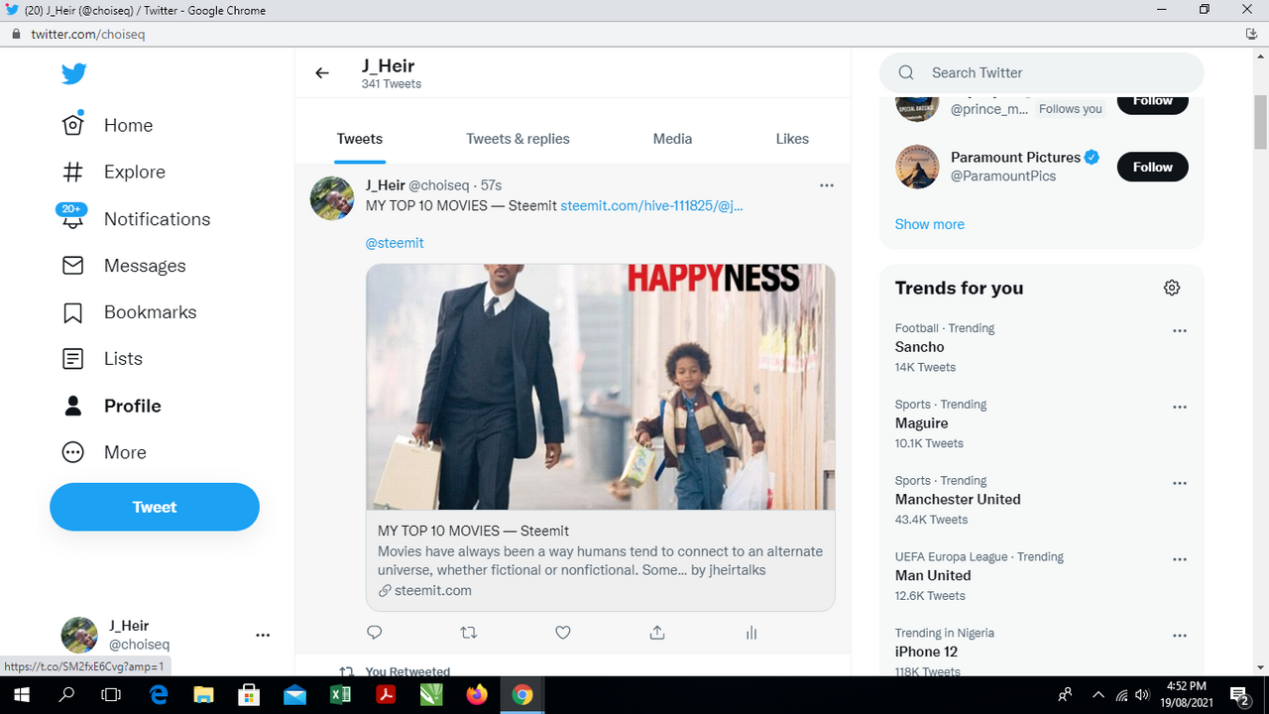Reply to the tweet via speech-bubble icon
The image size is (1269, 714).
pos(374,633)
